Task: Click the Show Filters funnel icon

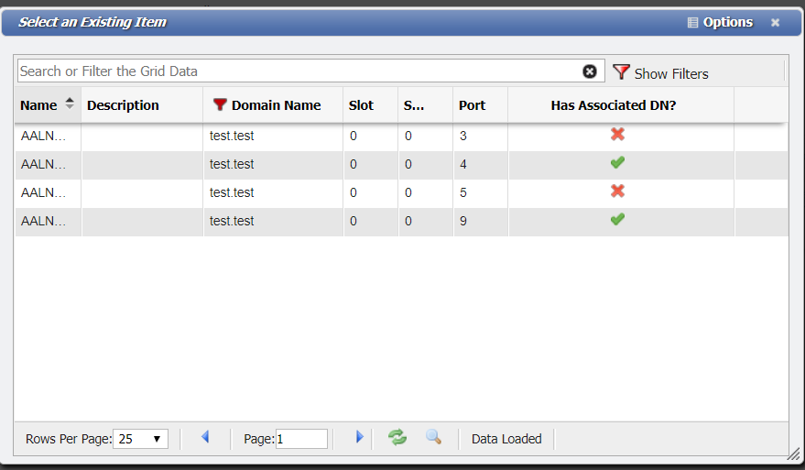Action: [622, 72]
